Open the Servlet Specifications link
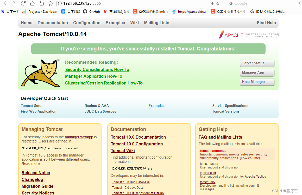The width and height of the screenshot is (302, 195). 230,106
